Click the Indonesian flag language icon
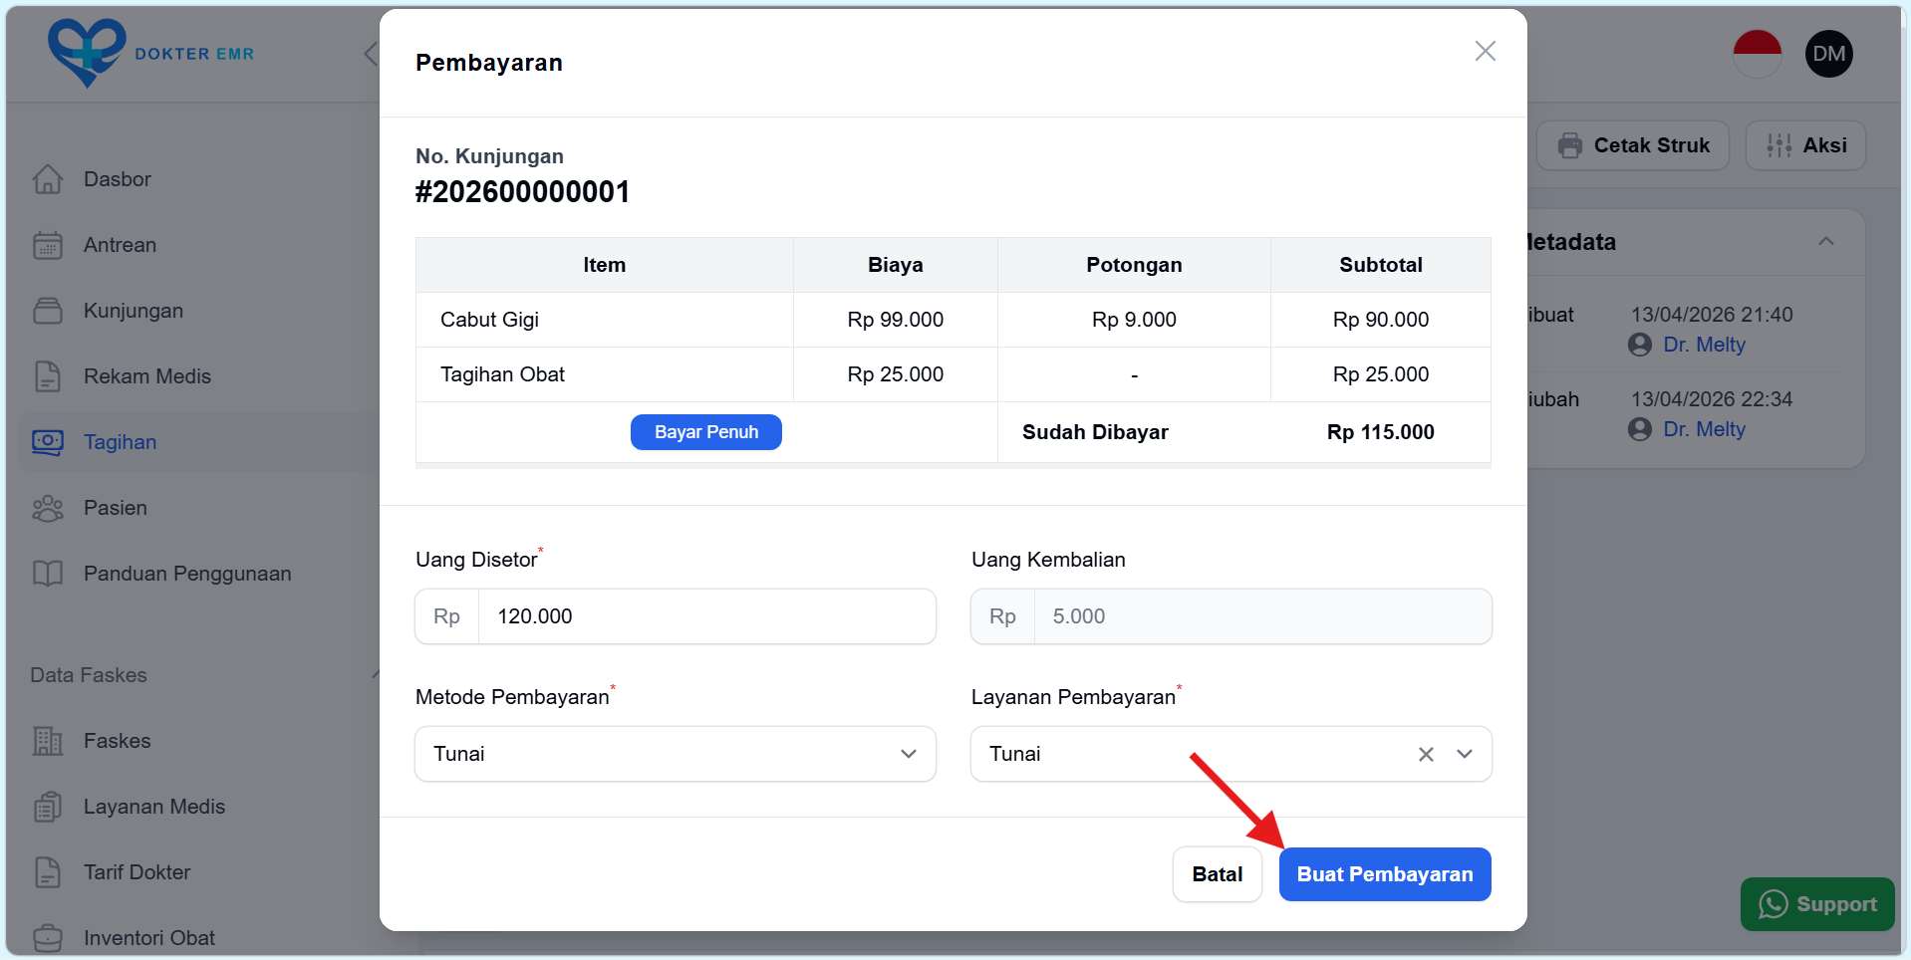The width and height of the screenshot is (1911, 960). point(1758,54)
